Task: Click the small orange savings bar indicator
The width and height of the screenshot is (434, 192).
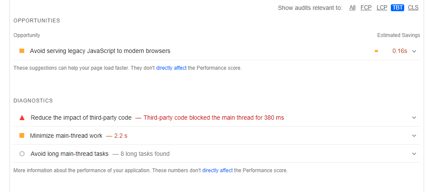Action: pyautogui.click(x=376, y=51)
